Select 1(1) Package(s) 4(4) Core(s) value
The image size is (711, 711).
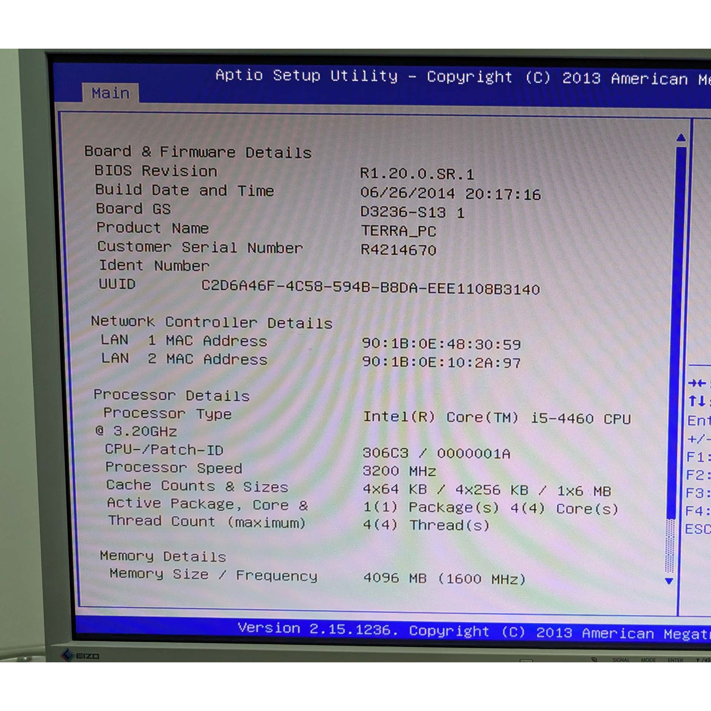click(x=491, y=508)
